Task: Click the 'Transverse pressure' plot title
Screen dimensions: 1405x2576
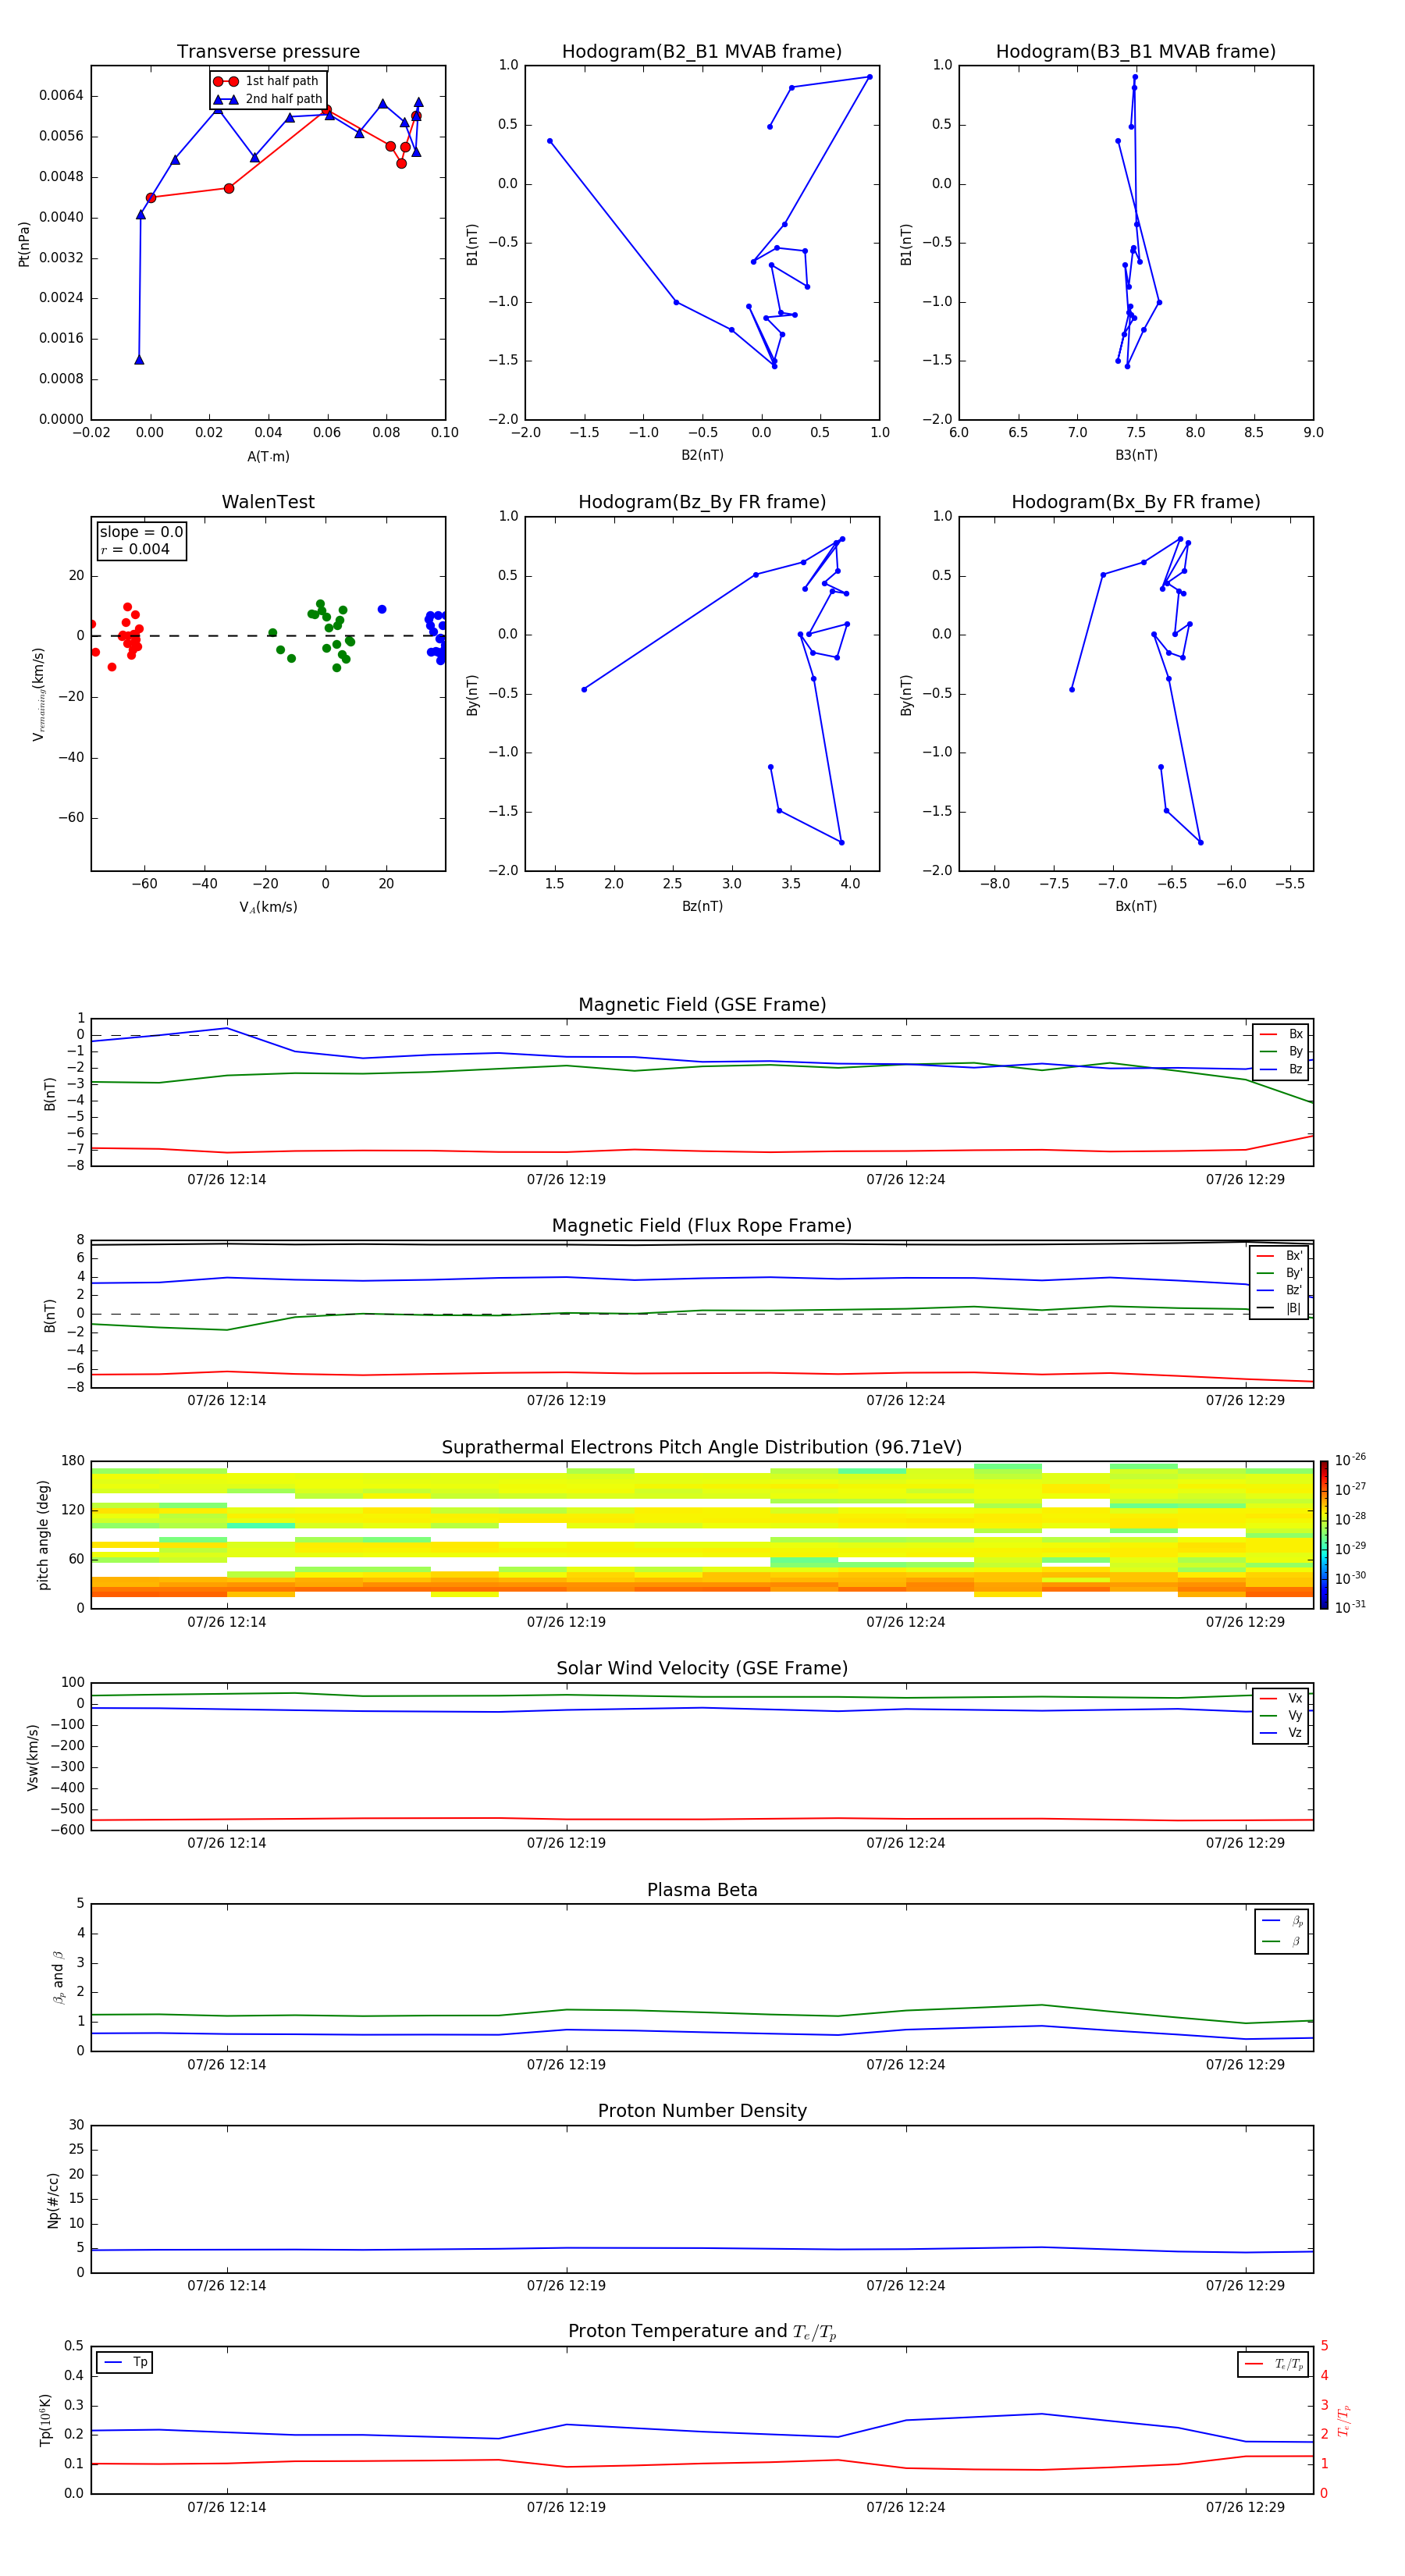Action: point(268,52)
